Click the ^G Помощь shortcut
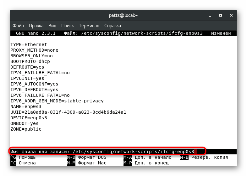The image size is (247, 176). tap(23, 157)
